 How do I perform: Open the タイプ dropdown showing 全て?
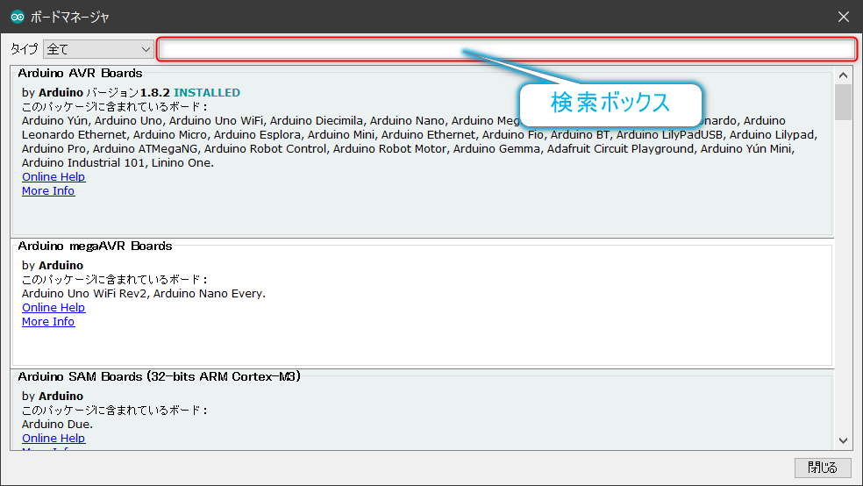point(98,49)
